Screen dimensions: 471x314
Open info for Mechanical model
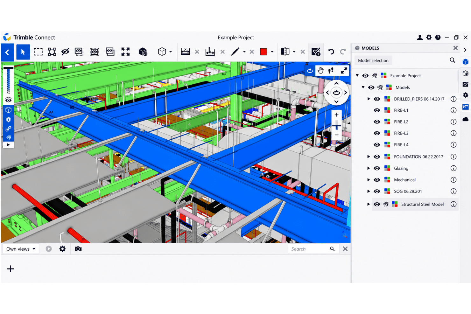point(453,180)
